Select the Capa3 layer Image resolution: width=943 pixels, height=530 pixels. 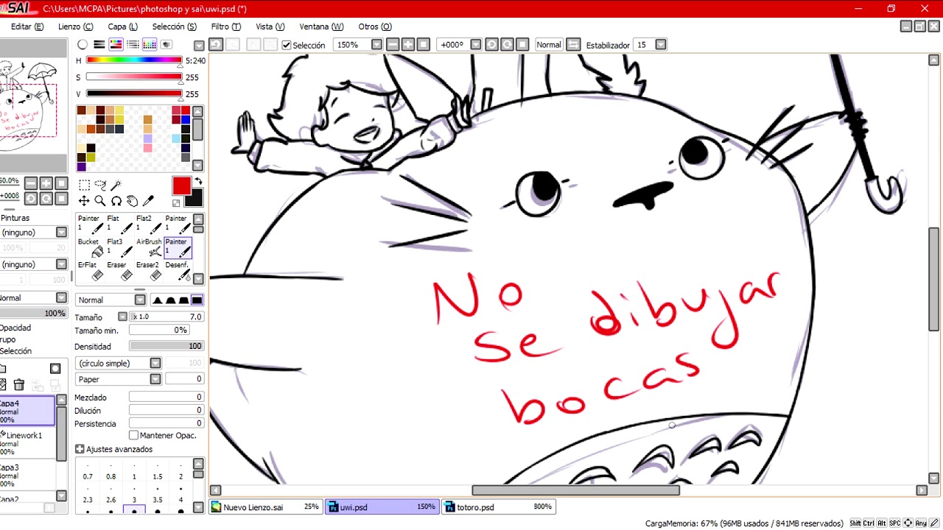(x=27, y=476)
